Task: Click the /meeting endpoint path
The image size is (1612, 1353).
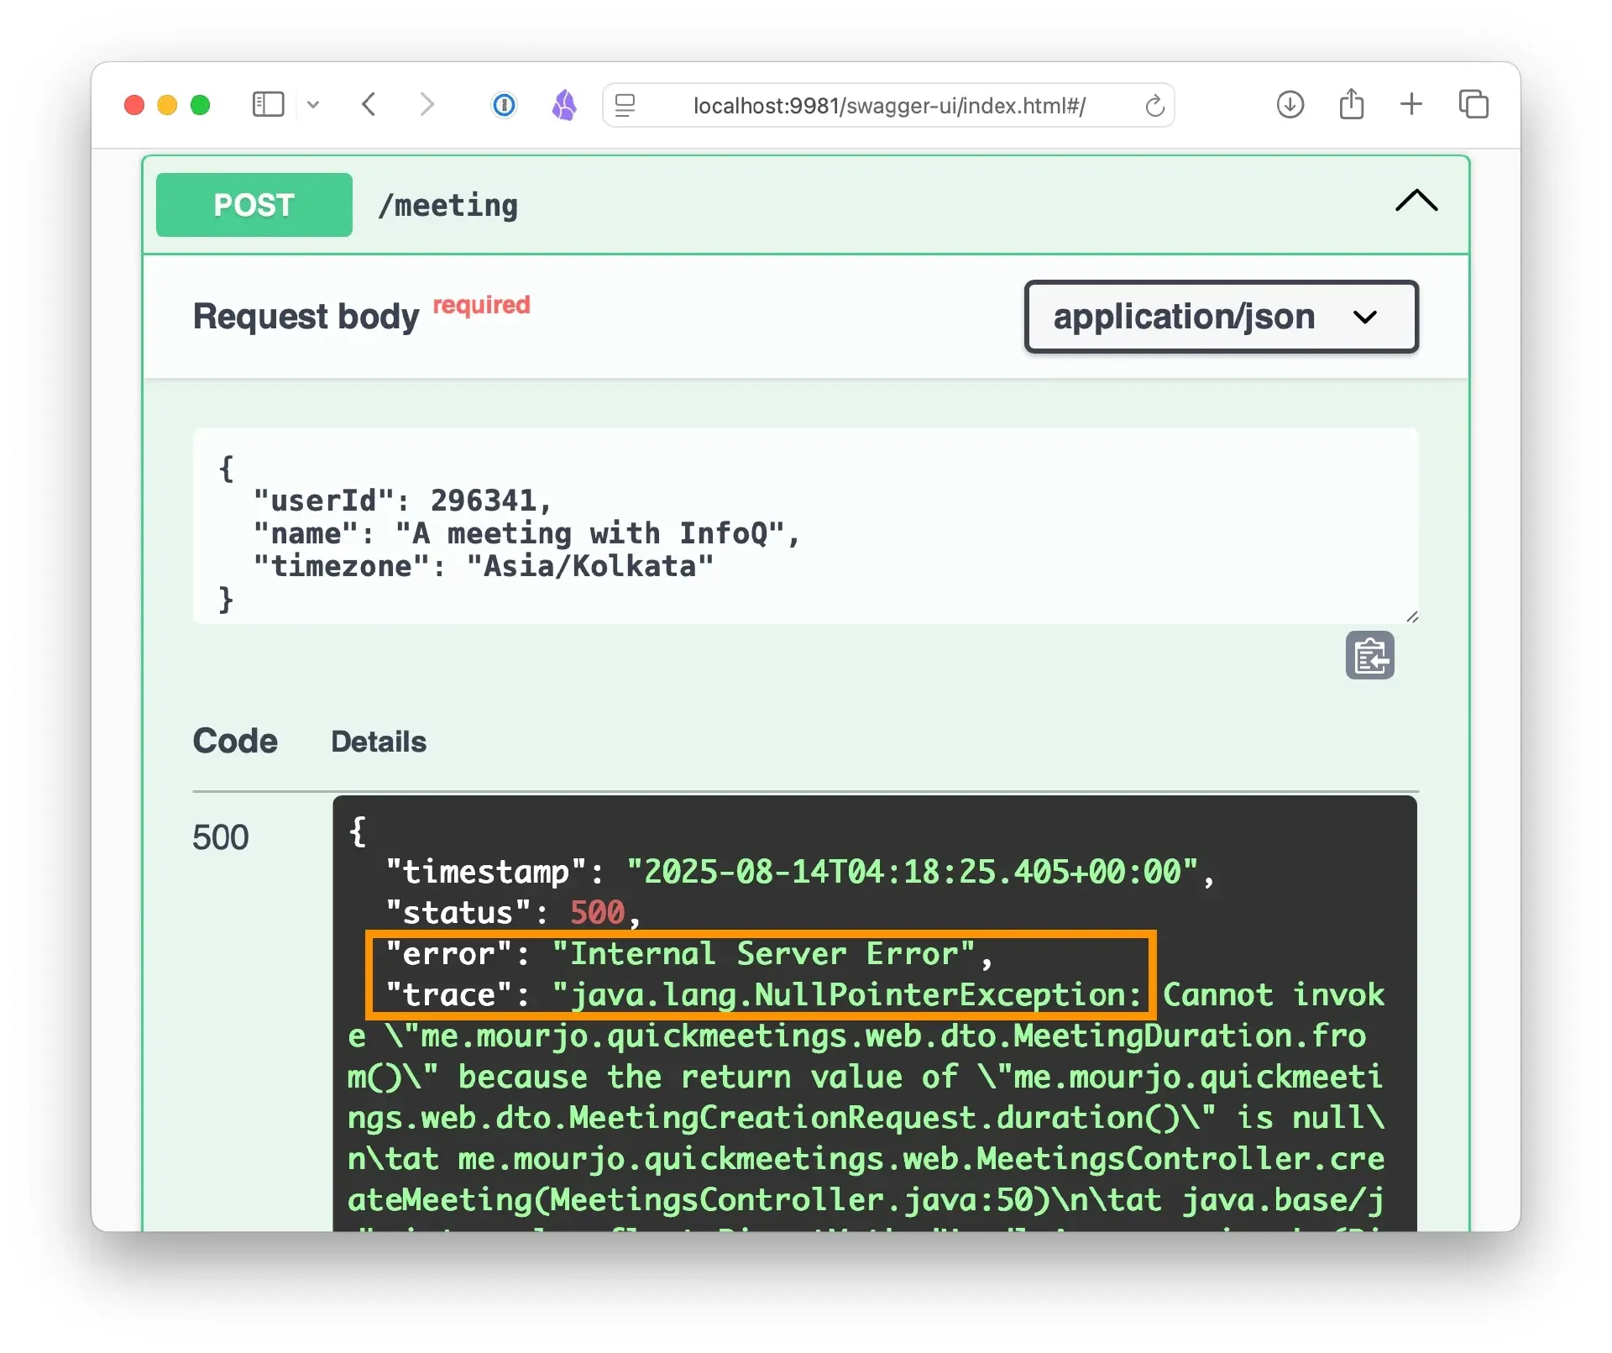Action: click(x=447, y=206)
